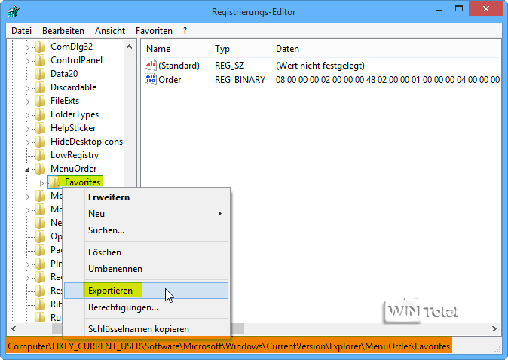This screenshot has width=508, height=360.
Task: Select the (Standard) value name
Action: coord(179,66)
